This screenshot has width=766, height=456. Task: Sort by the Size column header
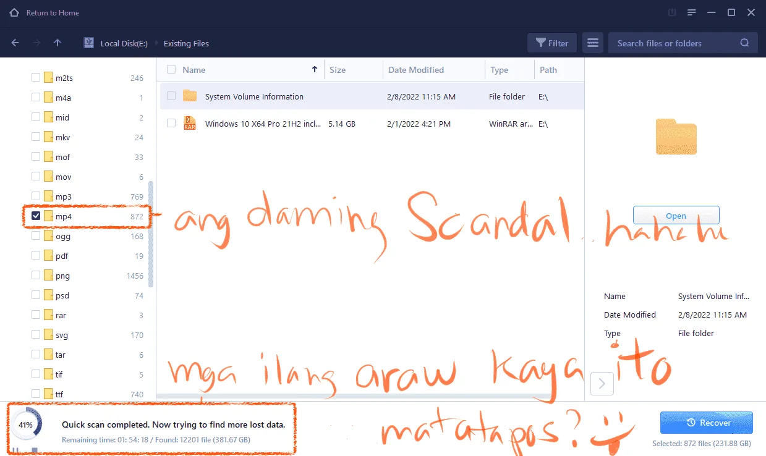[338, 70]
